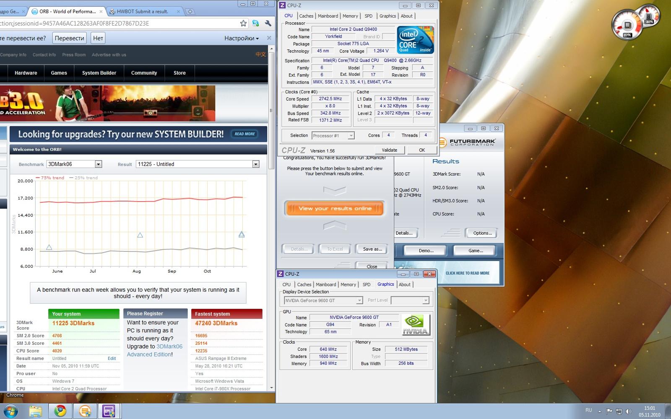671x419 pixels.
Task: Click the Перевести translate button
Action: pyautogui.click(x=69, y=38)
